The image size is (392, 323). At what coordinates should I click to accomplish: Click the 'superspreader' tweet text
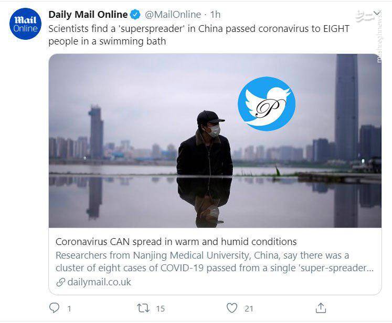point(199,35)
